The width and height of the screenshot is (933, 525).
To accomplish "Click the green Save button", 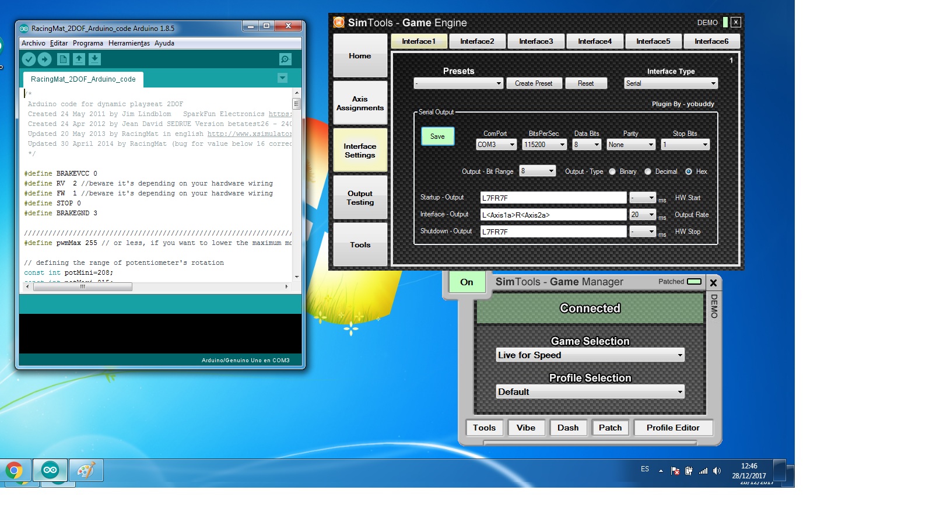I will click(437, 136).
